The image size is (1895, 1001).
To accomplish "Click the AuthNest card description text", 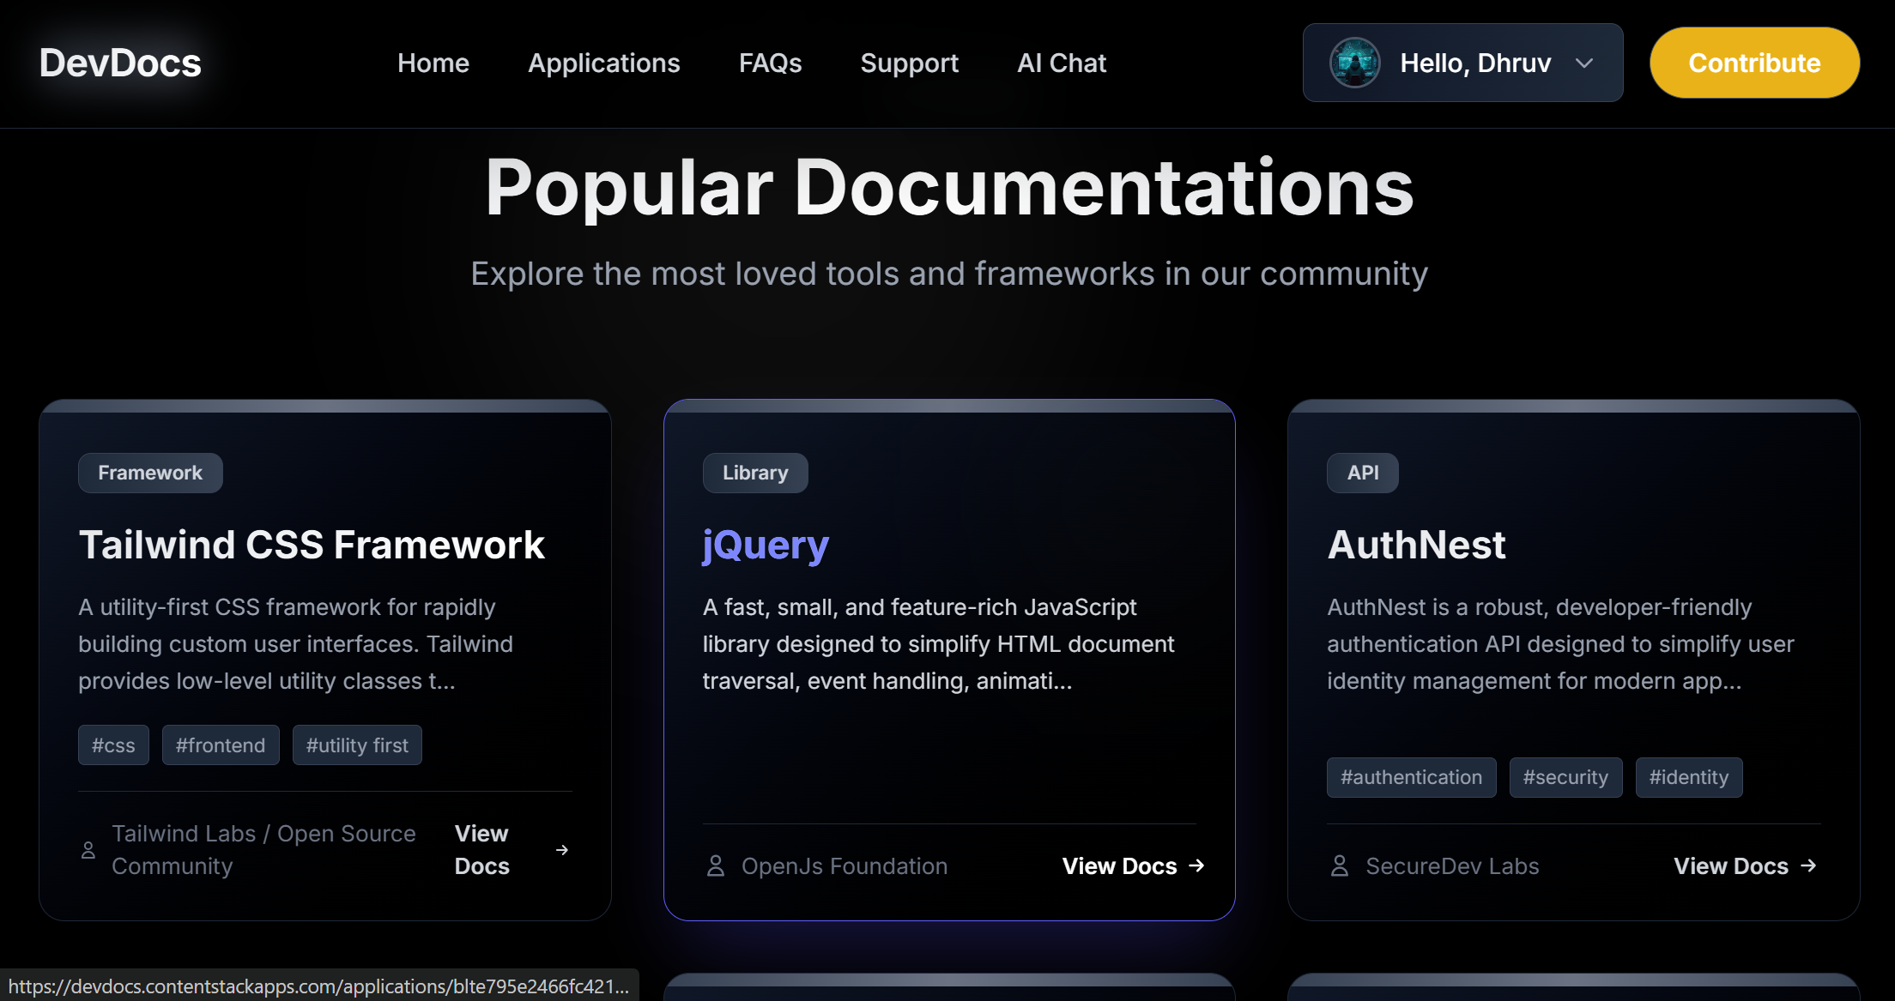I will (1560, 644).
